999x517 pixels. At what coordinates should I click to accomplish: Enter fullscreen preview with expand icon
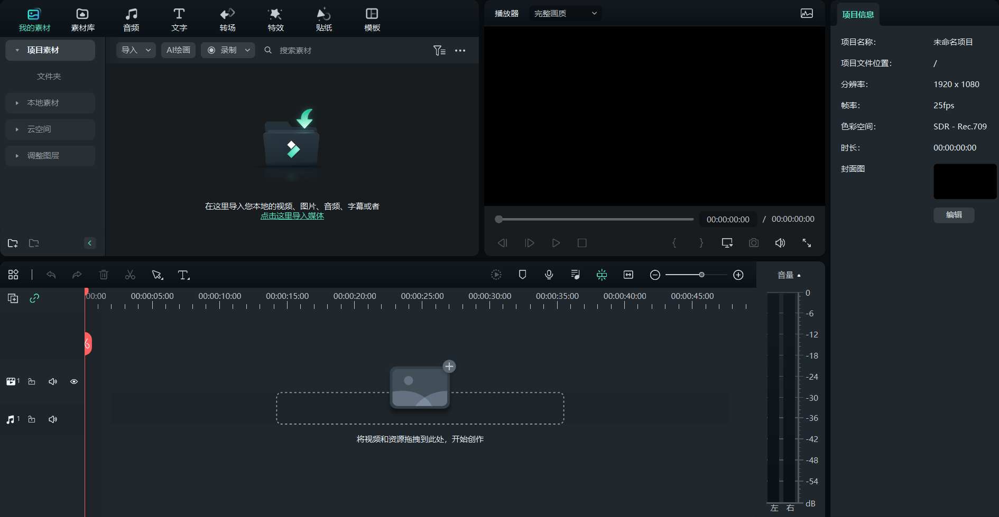(x=807, y=243)
